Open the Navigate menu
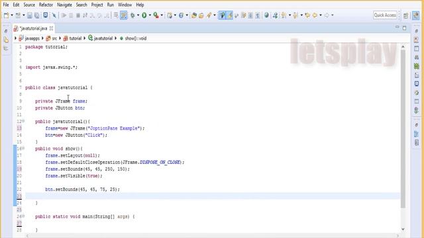Viewport: 424px width, 238px height. (x=64, y=5)
